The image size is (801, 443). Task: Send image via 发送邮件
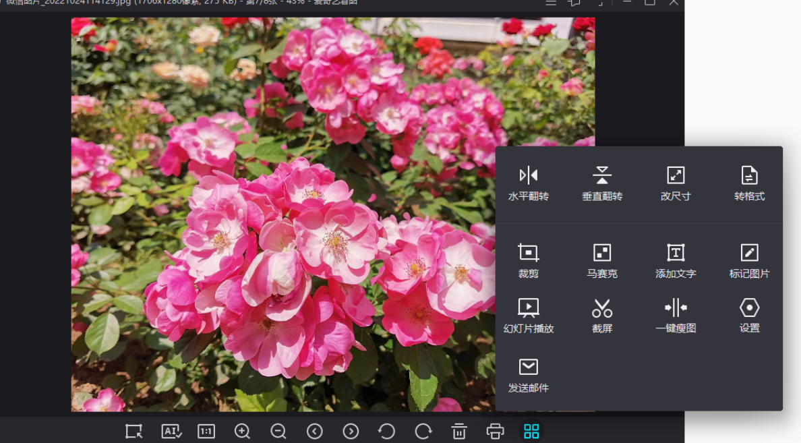[x=528, y=376]
